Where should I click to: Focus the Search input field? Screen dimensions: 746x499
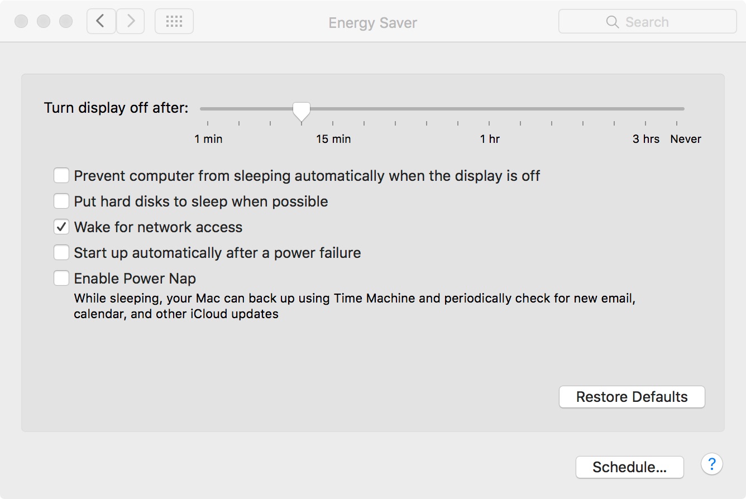click(648, 22)
